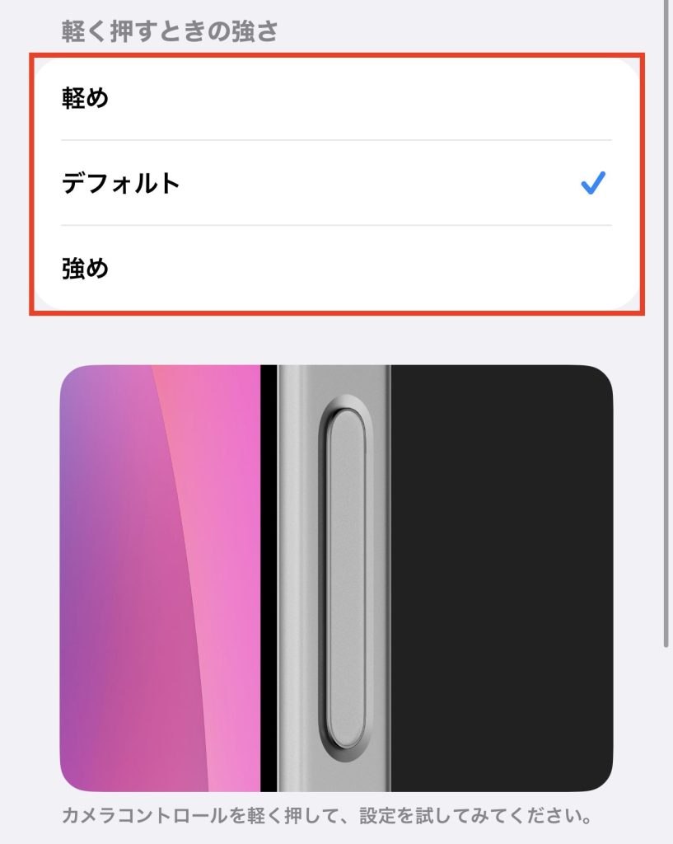The height and width of the screenshot is (844, 673).
Task: Click the black bezel strip in preview
Action: 269,578
